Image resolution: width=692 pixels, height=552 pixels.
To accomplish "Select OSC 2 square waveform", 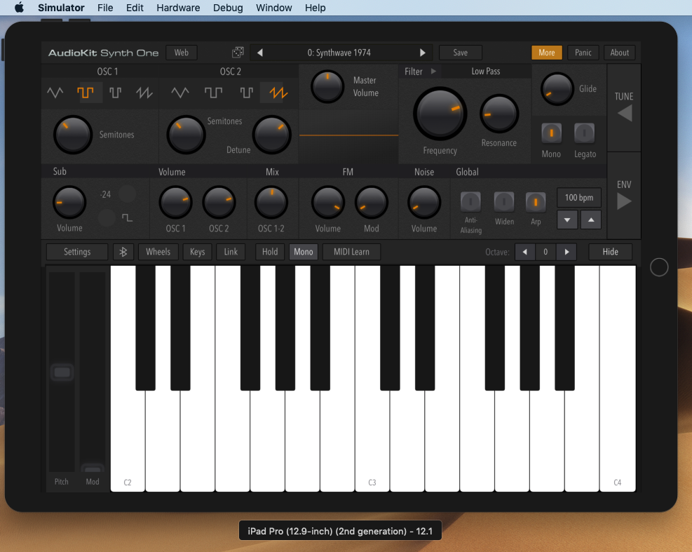I will click(214, 93).
